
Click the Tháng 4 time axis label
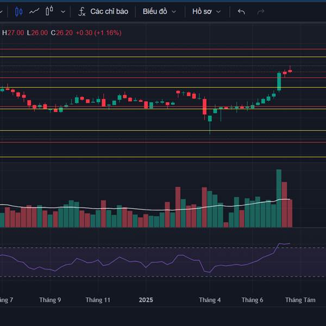pos(210,300)
